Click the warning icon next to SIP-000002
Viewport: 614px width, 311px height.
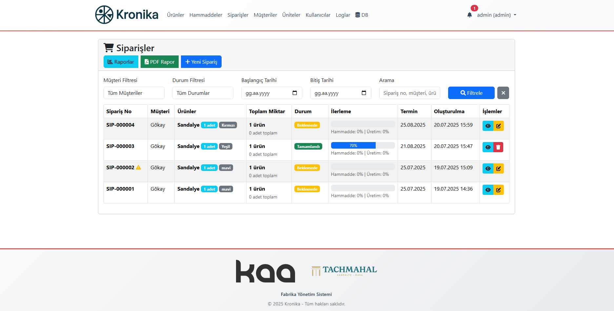139,168
